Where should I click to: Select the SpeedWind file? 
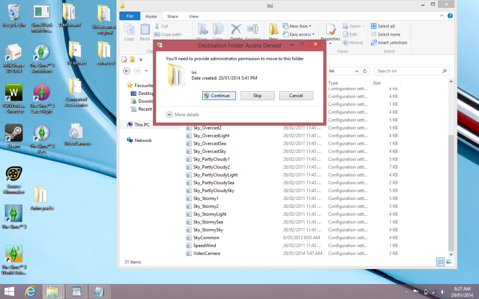click(x=204, y=246)
